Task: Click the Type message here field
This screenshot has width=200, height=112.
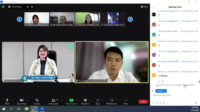Action: point(175,95)
